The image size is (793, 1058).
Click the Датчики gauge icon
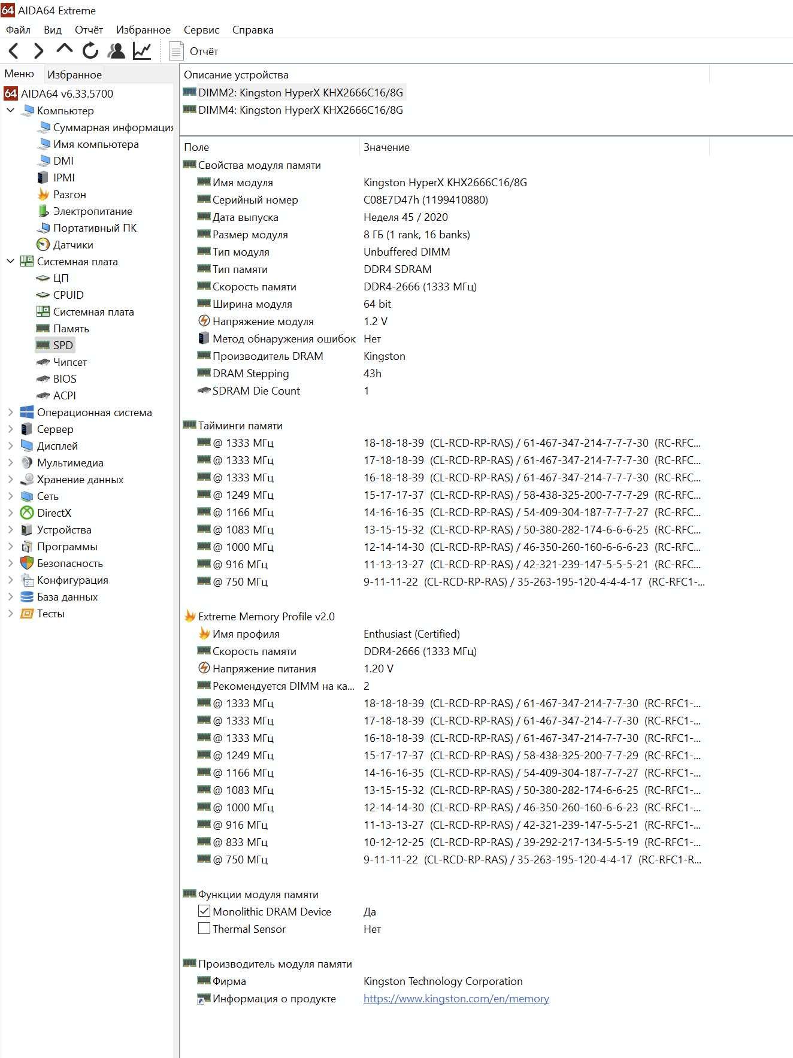43,244
